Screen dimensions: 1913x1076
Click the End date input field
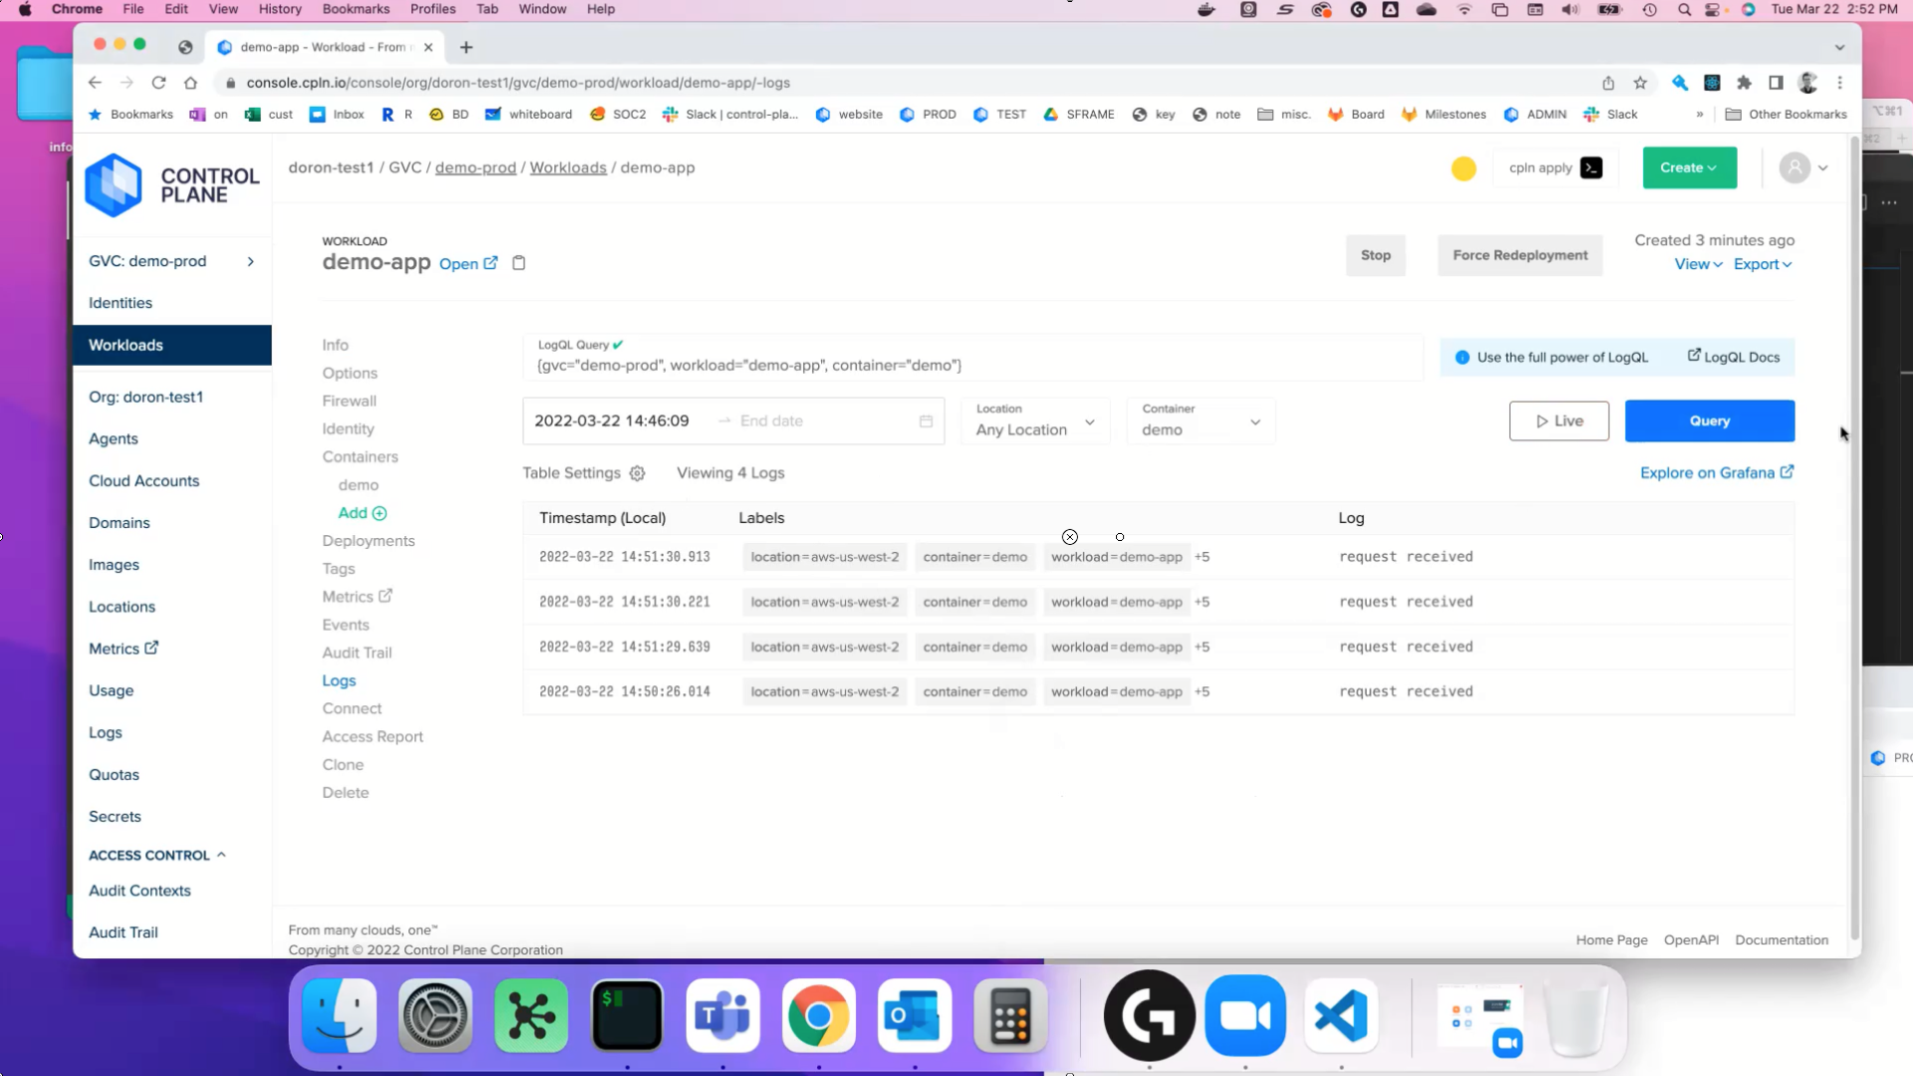pyautogui.click(x=797, y=420)
